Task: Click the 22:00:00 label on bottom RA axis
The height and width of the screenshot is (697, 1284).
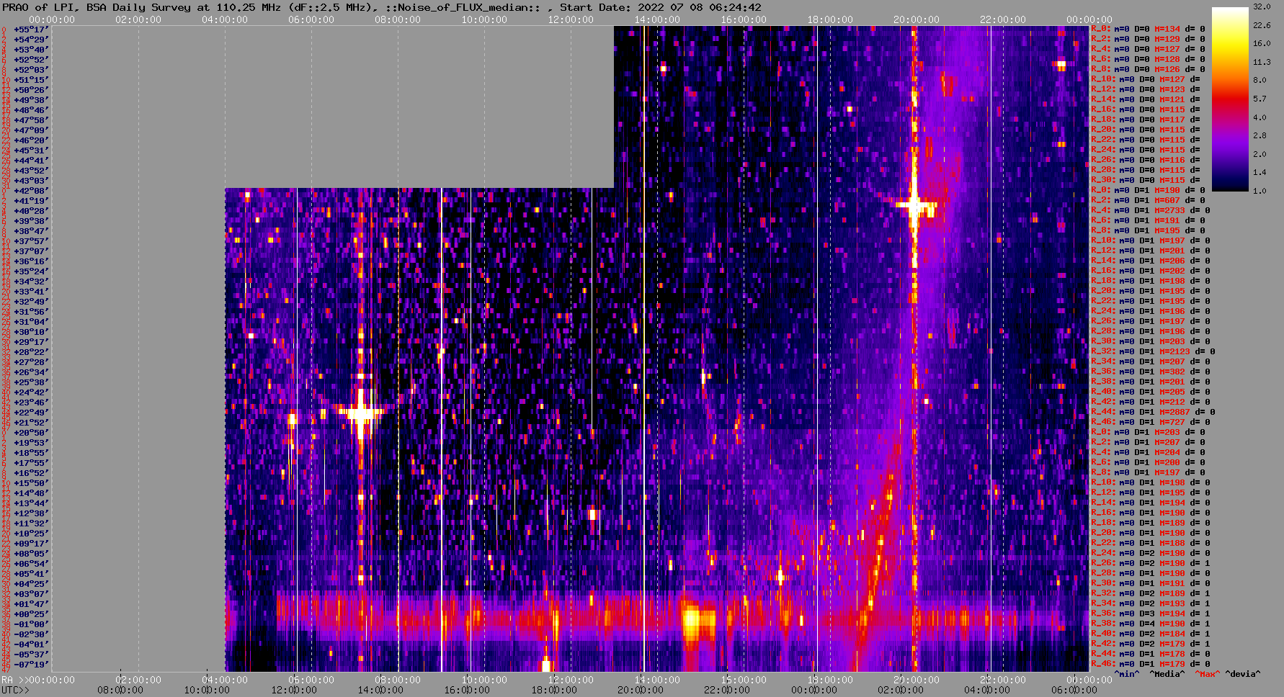Action: (1003, 680)
